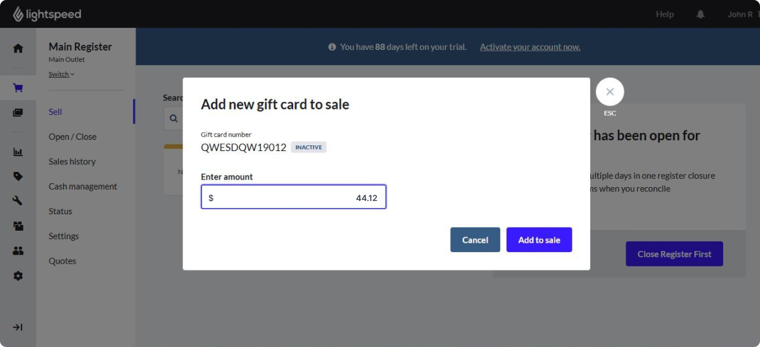Select the shopping cart Sell icon
760x347 pixels.
tap(18, 88)
